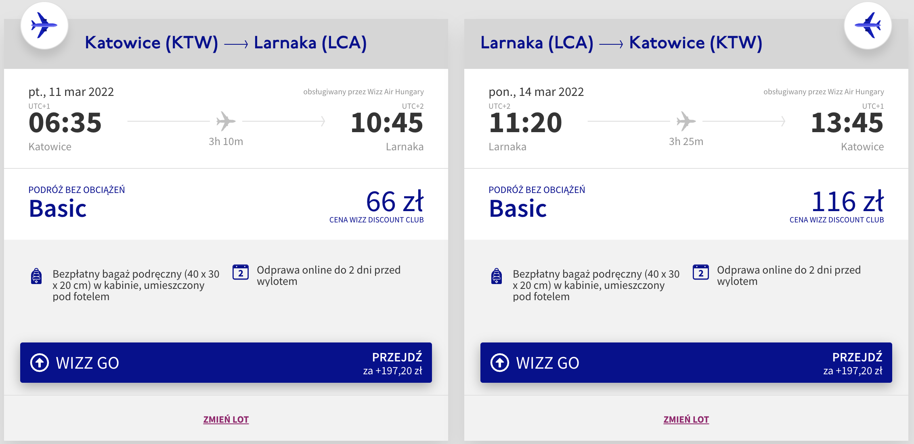This screenshot has width=914, height=444.
Task: Select the 66 zł Basic fare price
Action: click(394, 202)
